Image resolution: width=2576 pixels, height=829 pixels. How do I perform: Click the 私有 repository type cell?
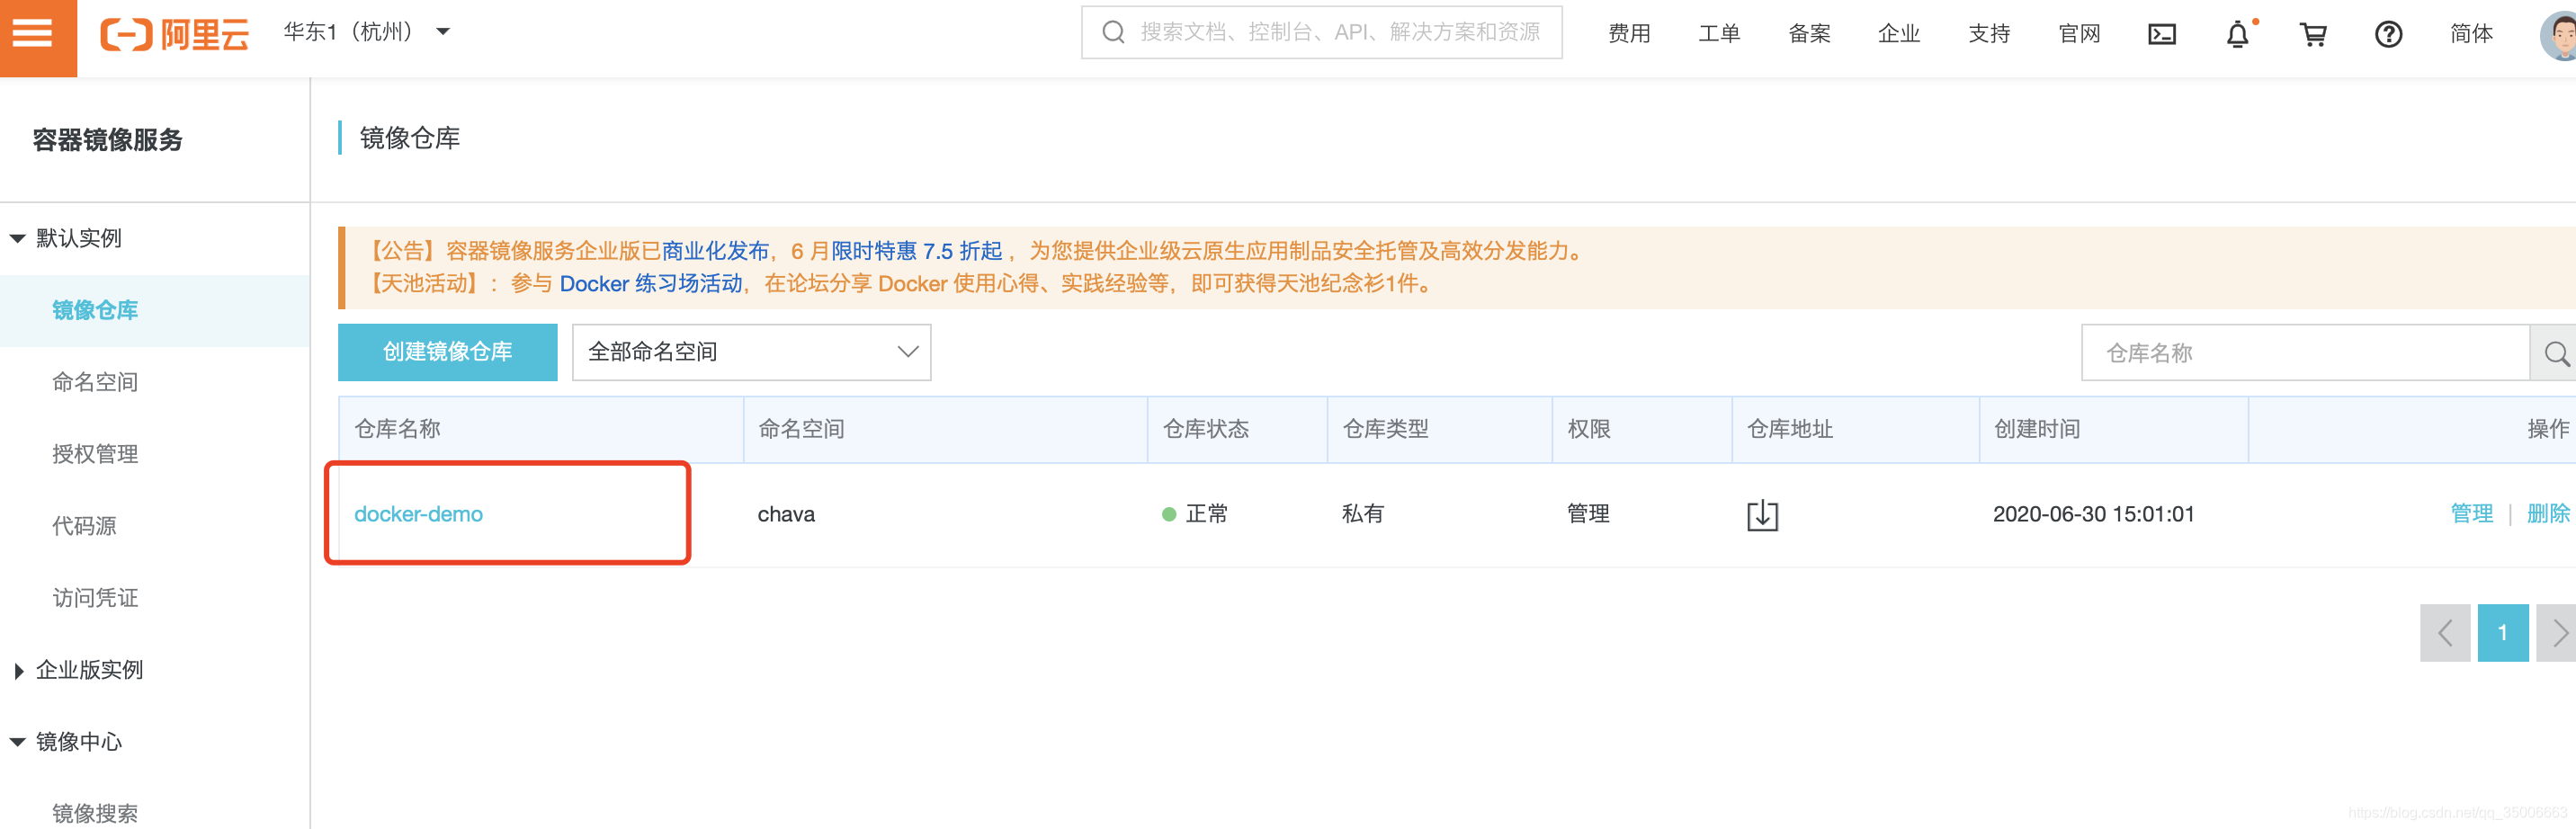pos(1363,514)
